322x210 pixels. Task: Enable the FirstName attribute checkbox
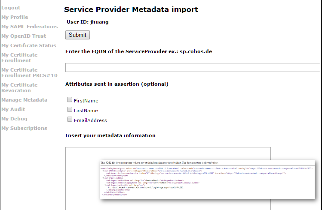pyautogui.click(x=70, y=100)
